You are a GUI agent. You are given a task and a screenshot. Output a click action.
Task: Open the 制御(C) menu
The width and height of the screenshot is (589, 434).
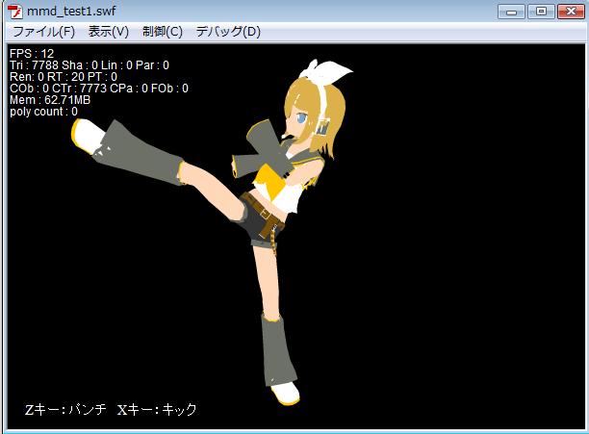(163, 32)
